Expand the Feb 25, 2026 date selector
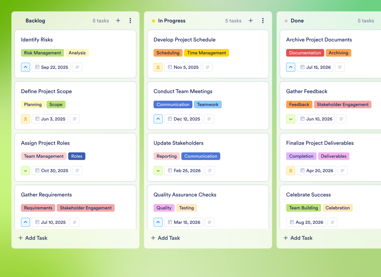 [184, 171]
